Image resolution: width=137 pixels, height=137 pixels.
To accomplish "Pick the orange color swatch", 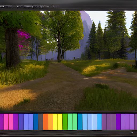I will tap(45, 122).
